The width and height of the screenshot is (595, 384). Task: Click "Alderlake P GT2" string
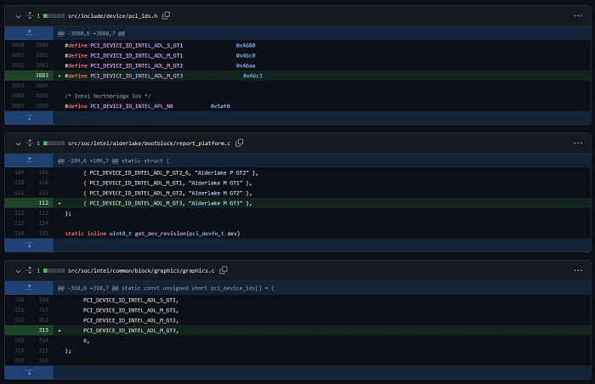click(222, 173)
